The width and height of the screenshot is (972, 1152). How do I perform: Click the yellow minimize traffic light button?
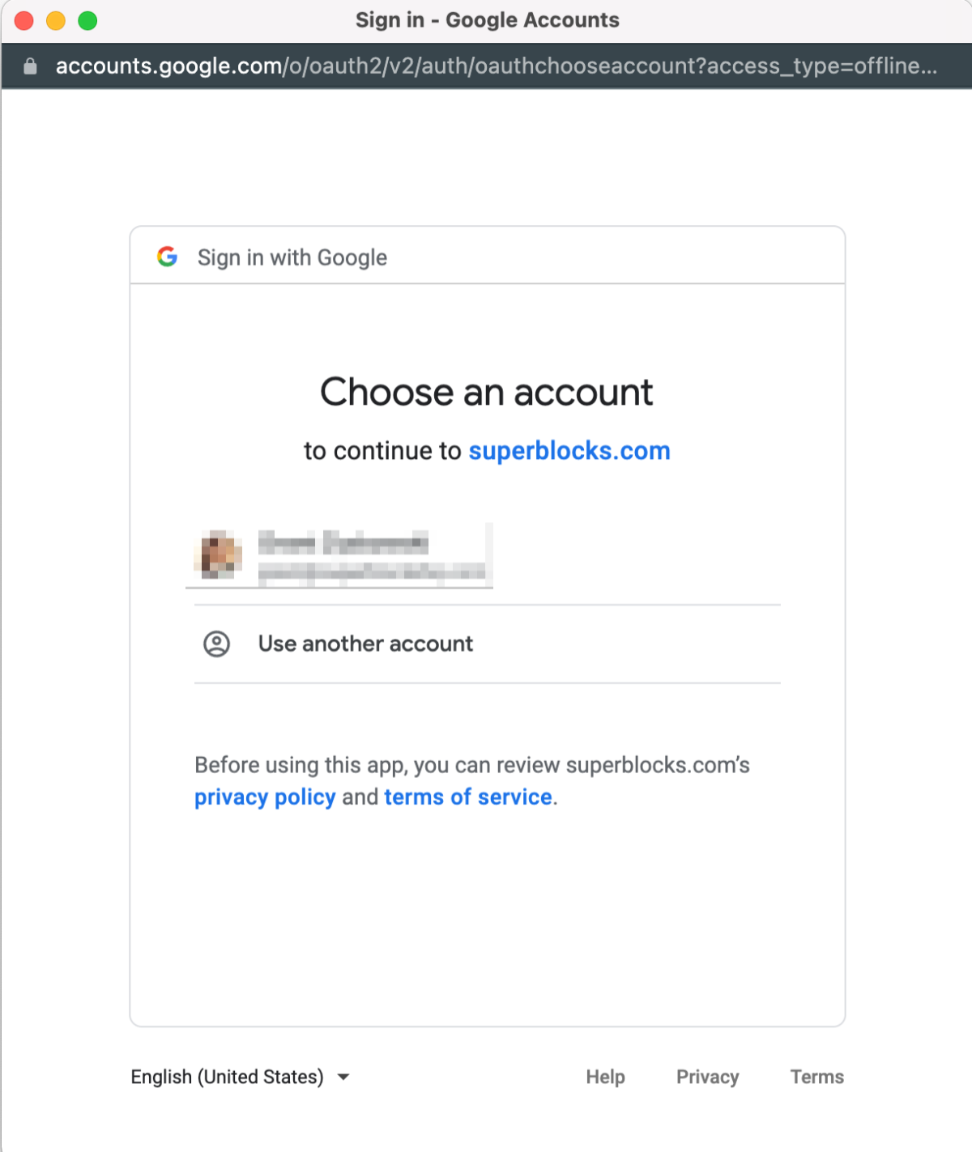54,19
